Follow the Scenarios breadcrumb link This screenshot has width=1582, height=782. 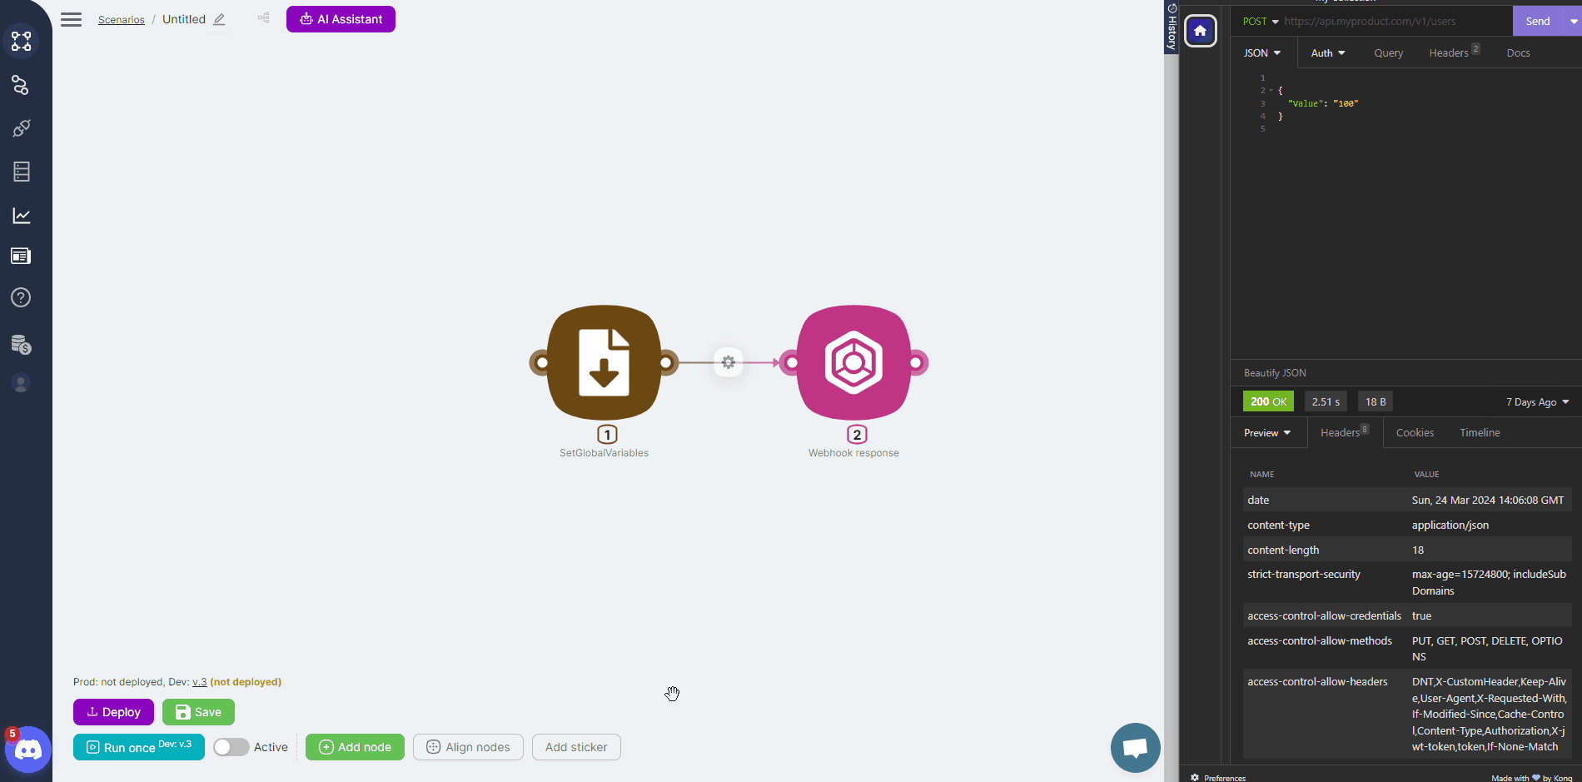[x=122, y=20]
